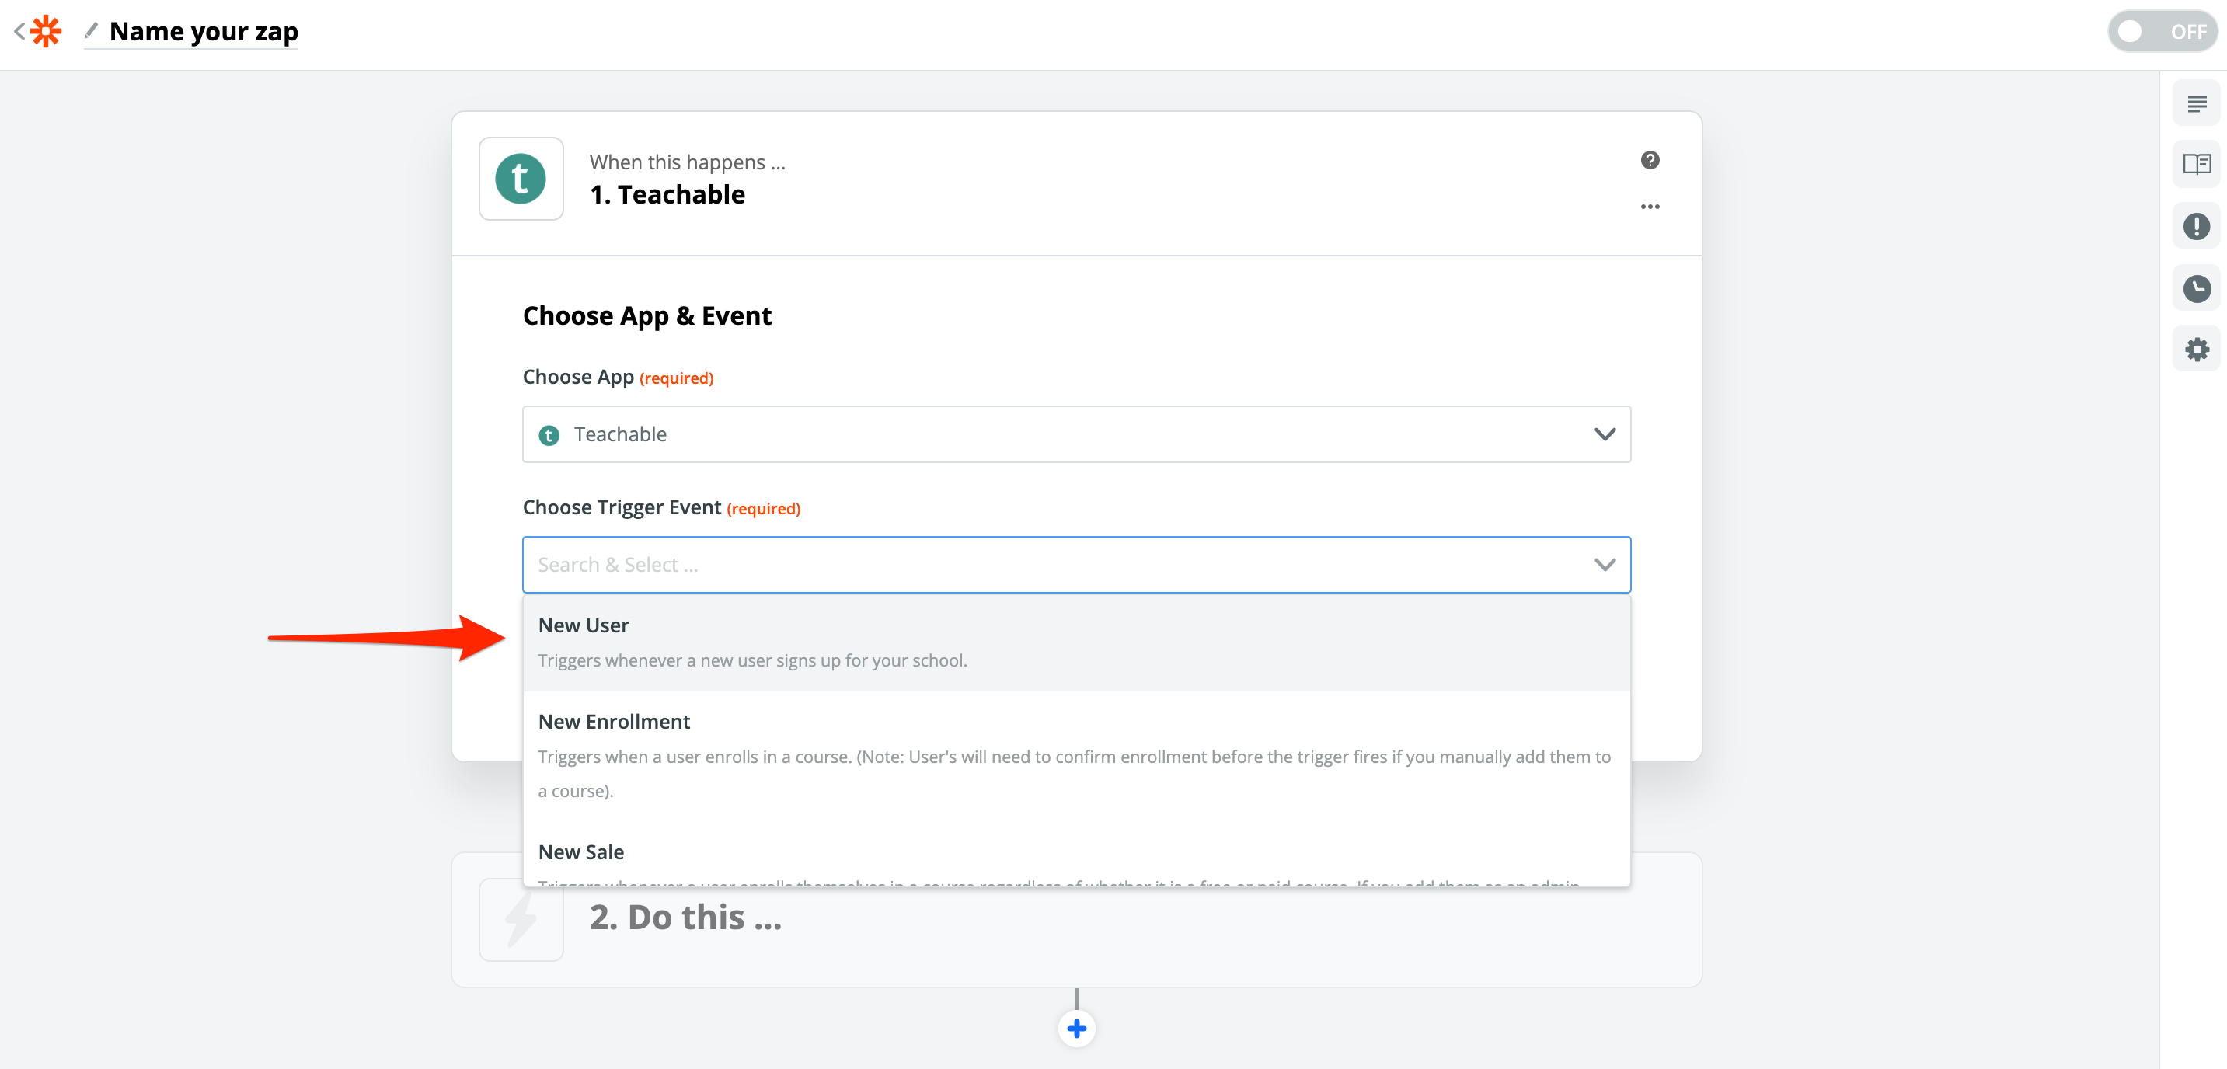Select the New Sale trigger option

coord(1076,854)
